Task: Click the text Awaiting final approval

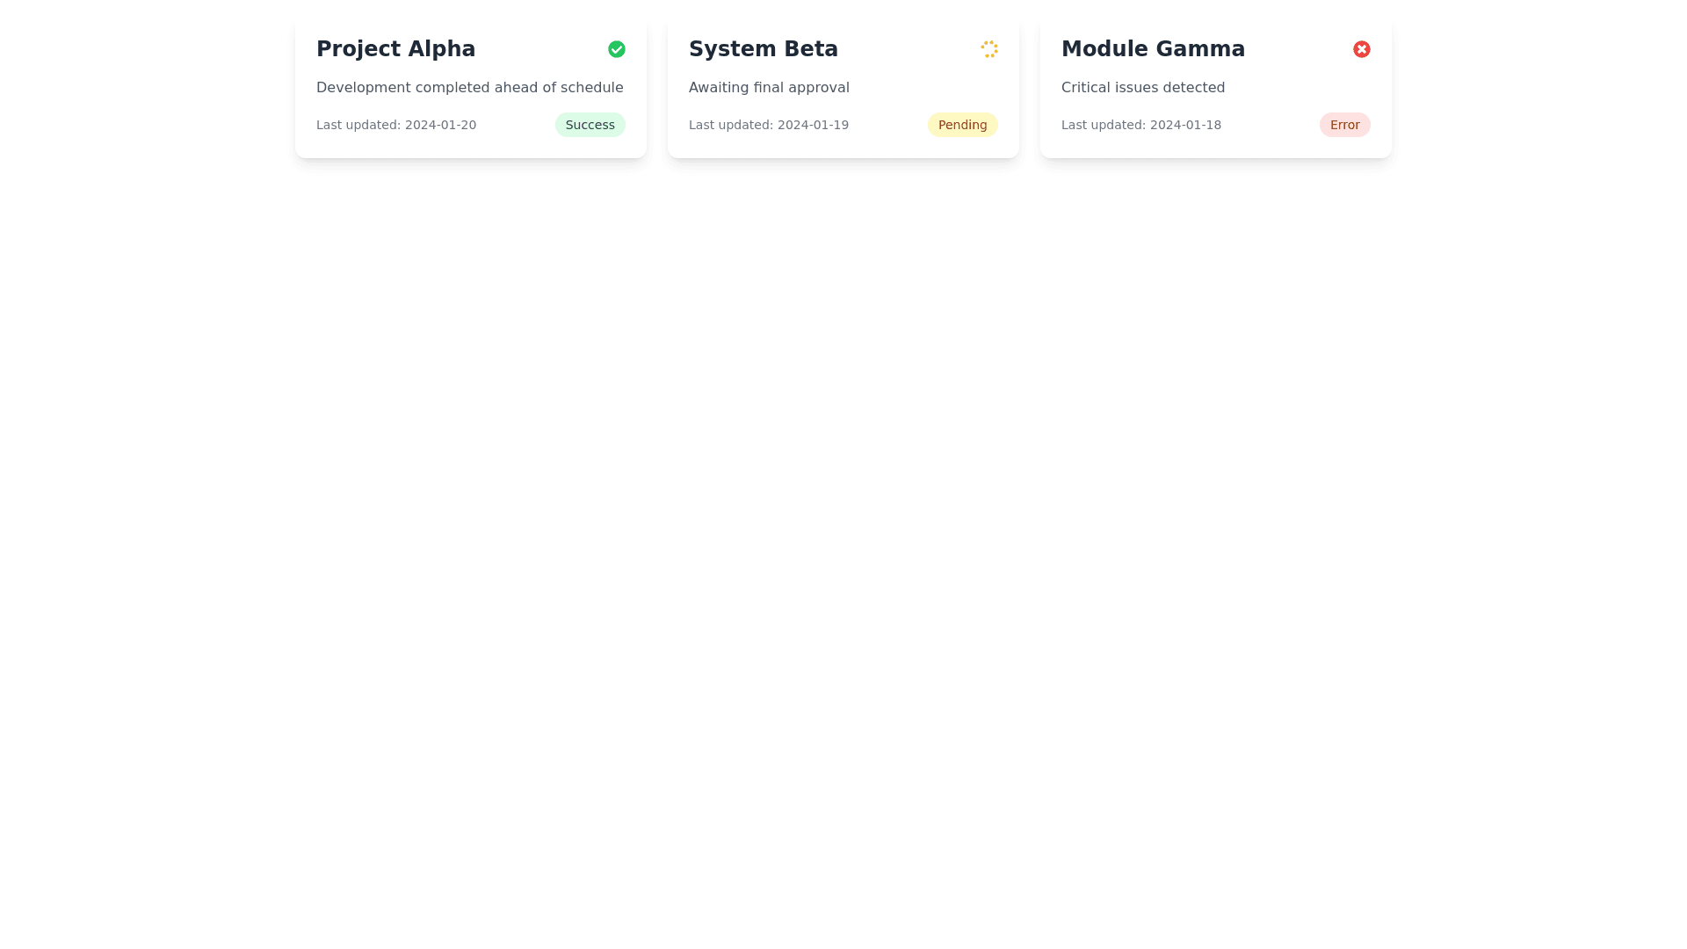Action: pyautogui.click(x=769, y=87)
